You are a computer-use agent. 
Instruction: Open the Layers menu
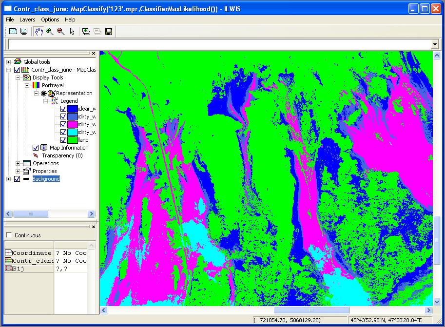click(27, 19)
